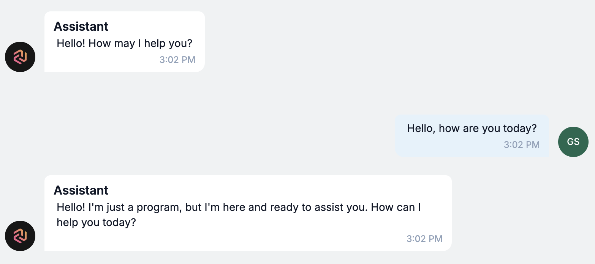Click the blue user message bubble
The image size is (595, 264).
coord(472,136)
